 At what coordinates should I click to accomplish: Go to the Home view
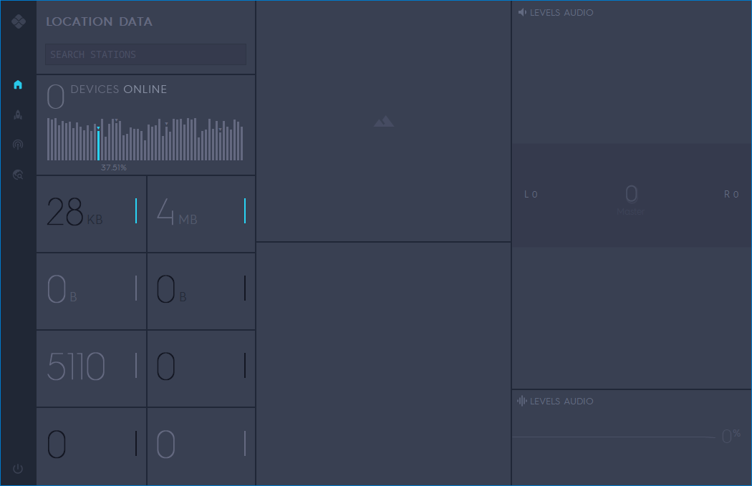coord(18,84)
